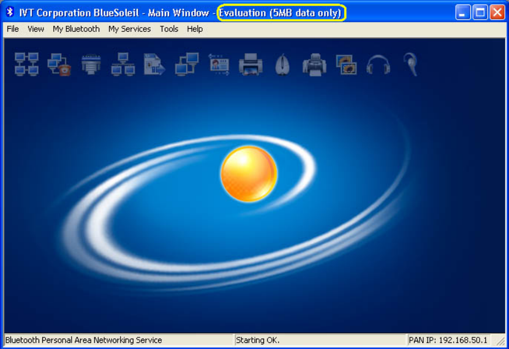Minimize the BlueSoleil main window
This screenshot has height=349, width=509.
point(463,12)
